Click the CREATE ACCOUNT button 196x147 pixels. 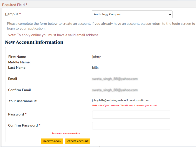[78, 141]
